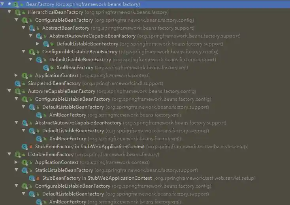Select AbstractAutowireCapableBeanFactory label under AutowireCapableBeanFactory
The width and height of the screenshot is (290, 205).
point(78,123)
